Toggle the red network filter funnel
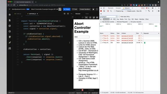Viewport: 167px width, 94px height. coord(108,11)
